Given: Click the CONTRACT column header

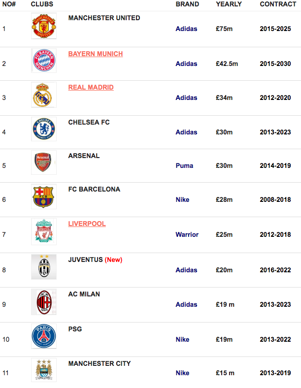Looking at the screenshot, I should point(278,4).
